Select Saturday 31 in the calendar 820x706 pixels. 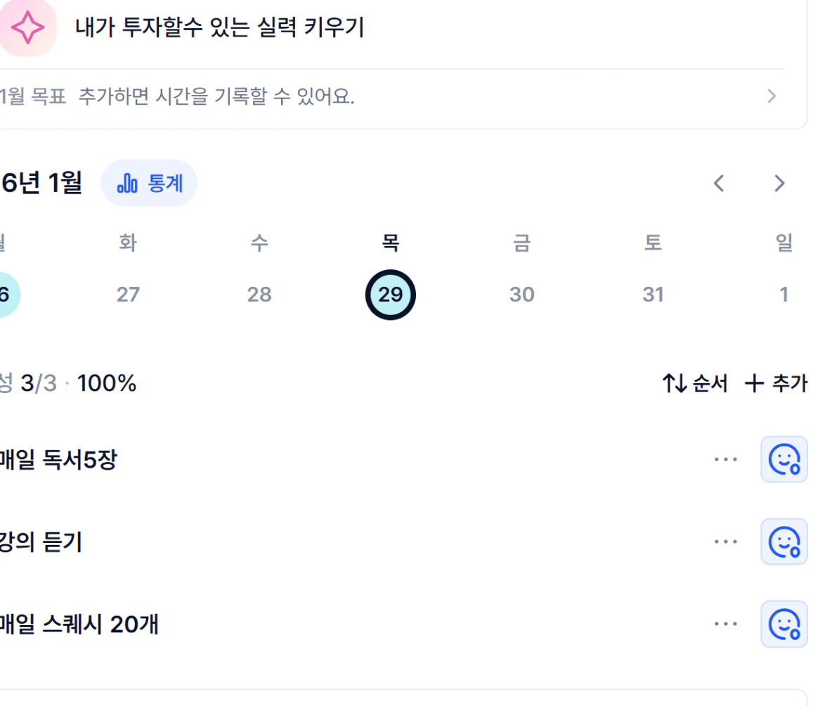coord(653,294)
